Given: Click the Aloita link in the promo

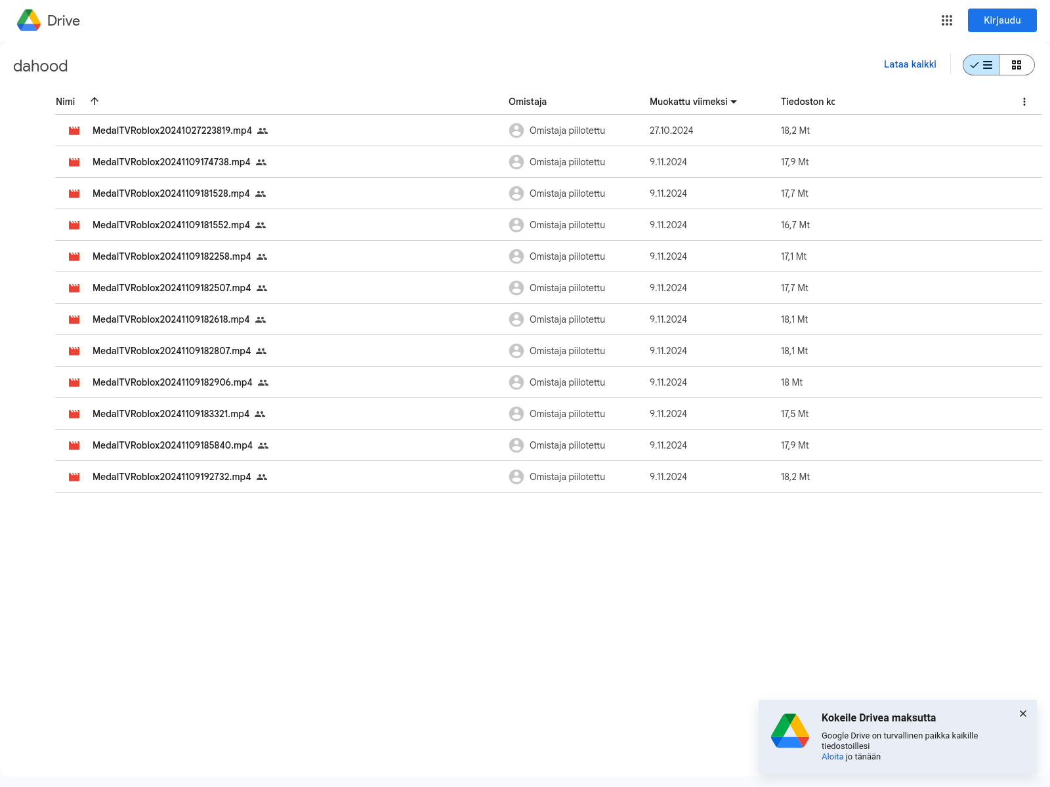Looking at the screenshot, I should (832, 757).
